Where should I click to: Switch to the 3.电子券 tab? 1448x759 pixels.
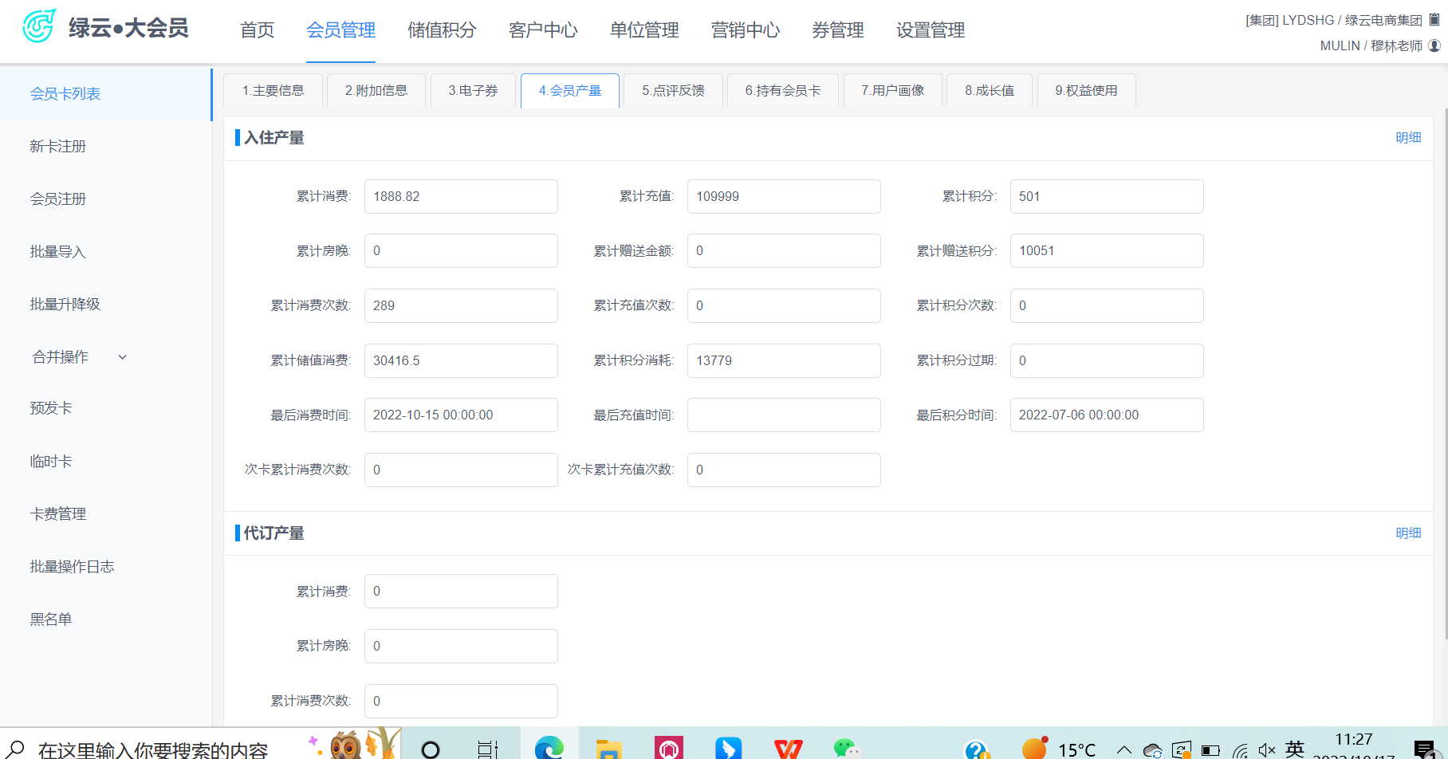tap(473, 91)
